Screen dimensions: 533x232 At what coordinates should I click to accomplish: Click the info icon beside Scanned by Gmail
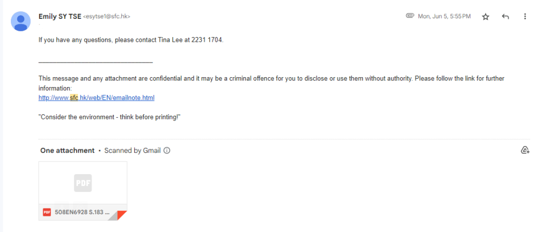click(167, 151)
